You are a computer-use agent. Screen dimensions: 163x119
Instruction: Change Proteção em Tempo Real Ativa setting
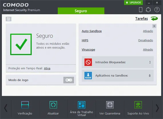[47, 68]
